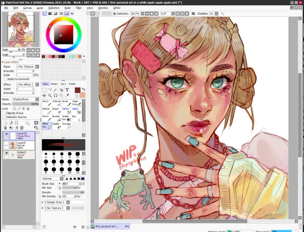Select brush size 20 preset
The image size is (304, 232).
[x=77, y=155]
